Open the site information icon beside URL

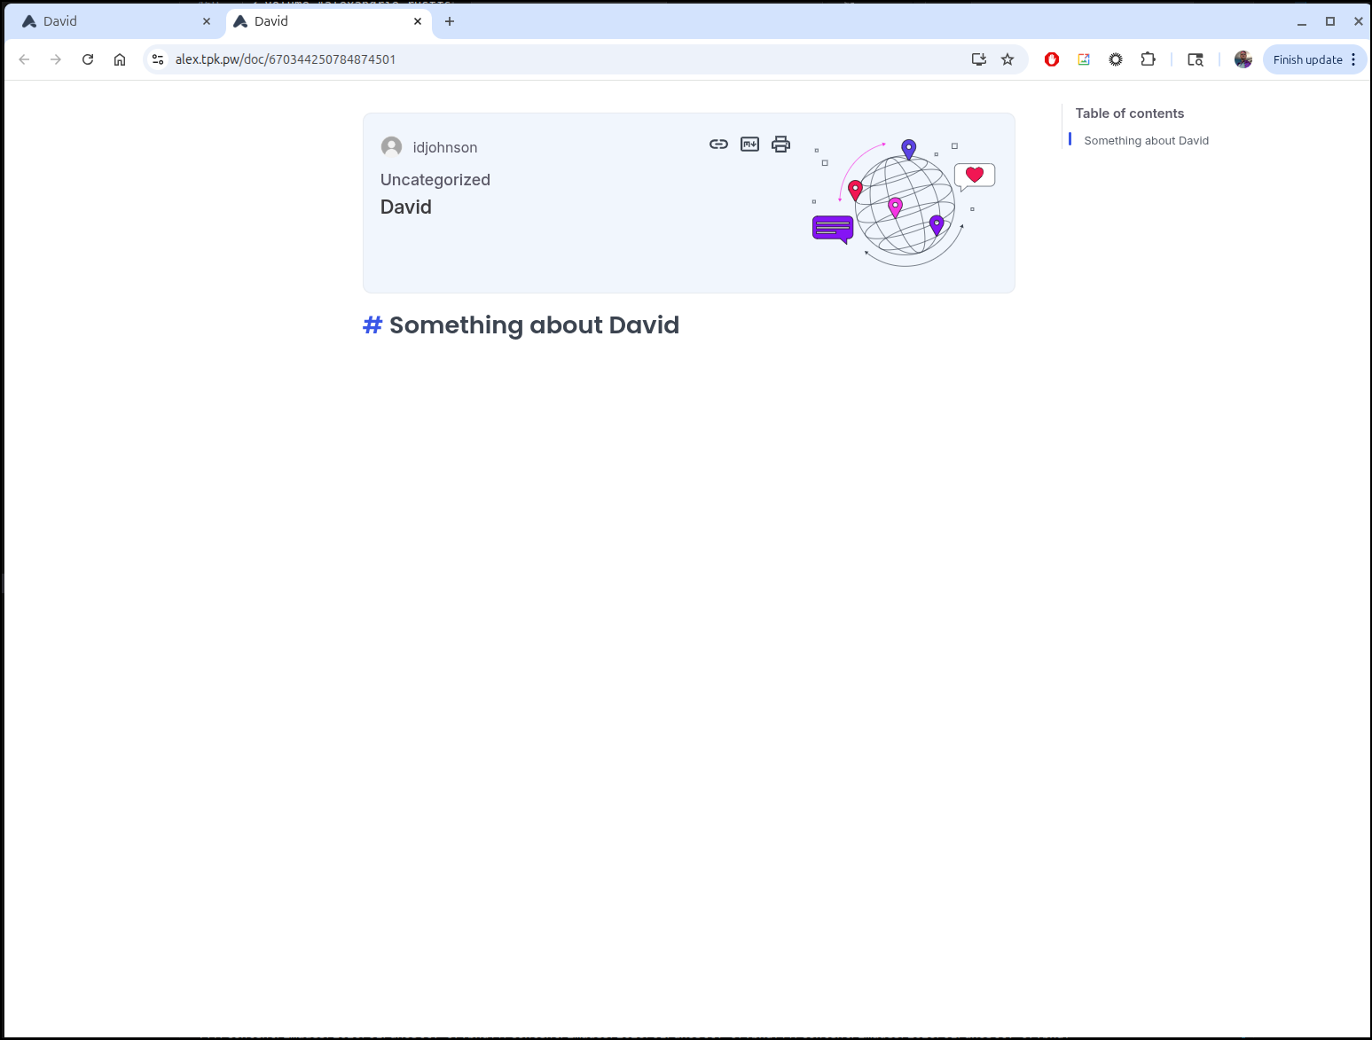158,59
